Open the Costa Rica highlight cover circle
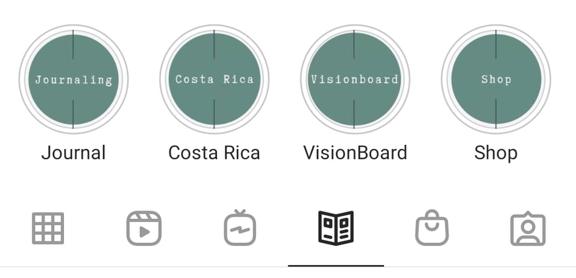Screen dimensions: 576x278 click(x=214, y=79)
